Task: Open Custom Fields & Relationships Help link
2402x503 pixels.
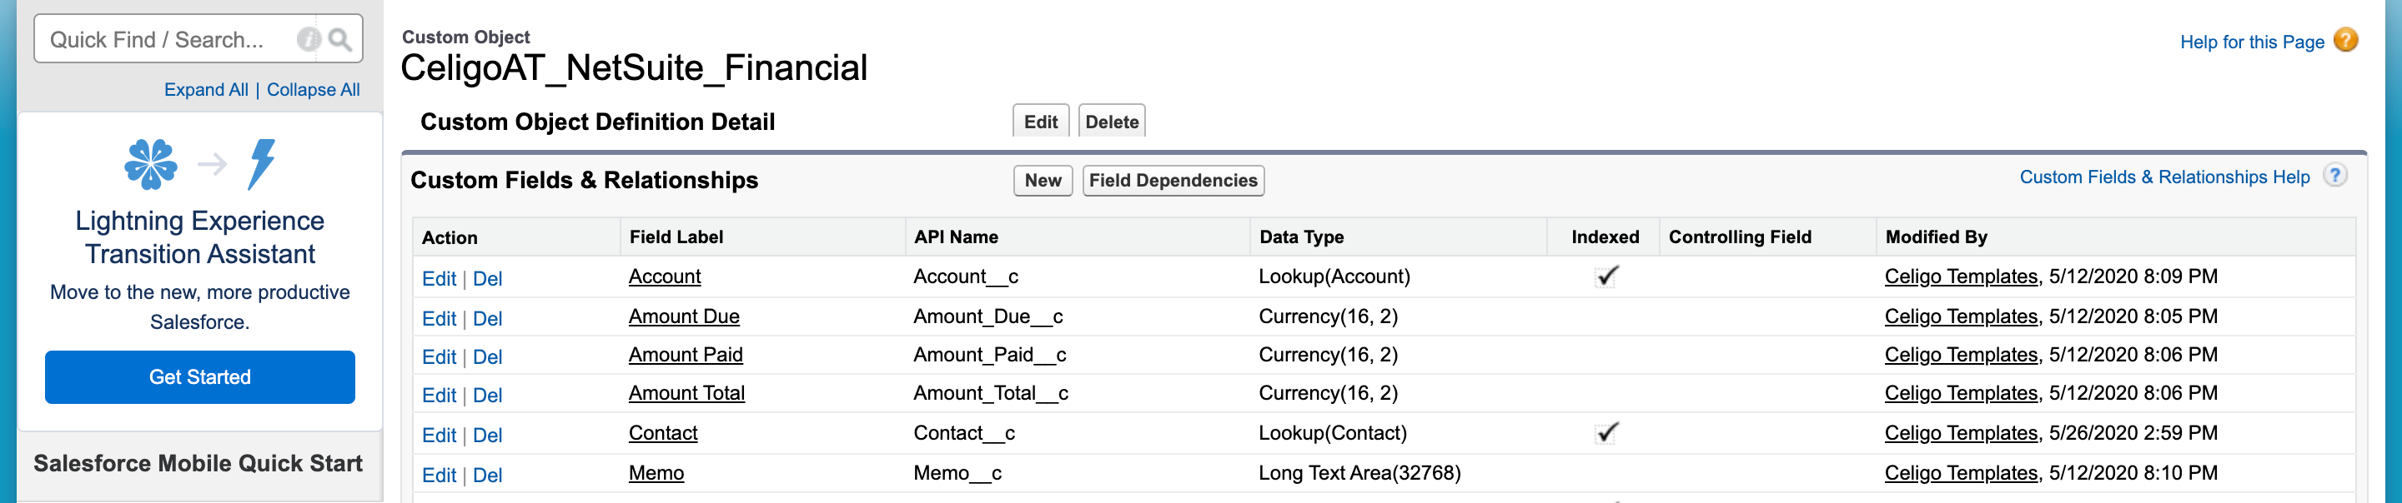Action: click(x=2164, y=177)
